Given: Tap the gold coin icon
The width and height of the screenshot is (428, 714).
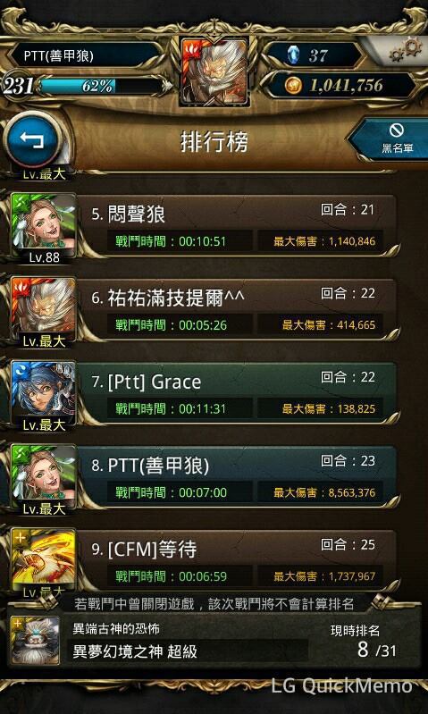Looking at the screenshot, I should coord(292,85).
